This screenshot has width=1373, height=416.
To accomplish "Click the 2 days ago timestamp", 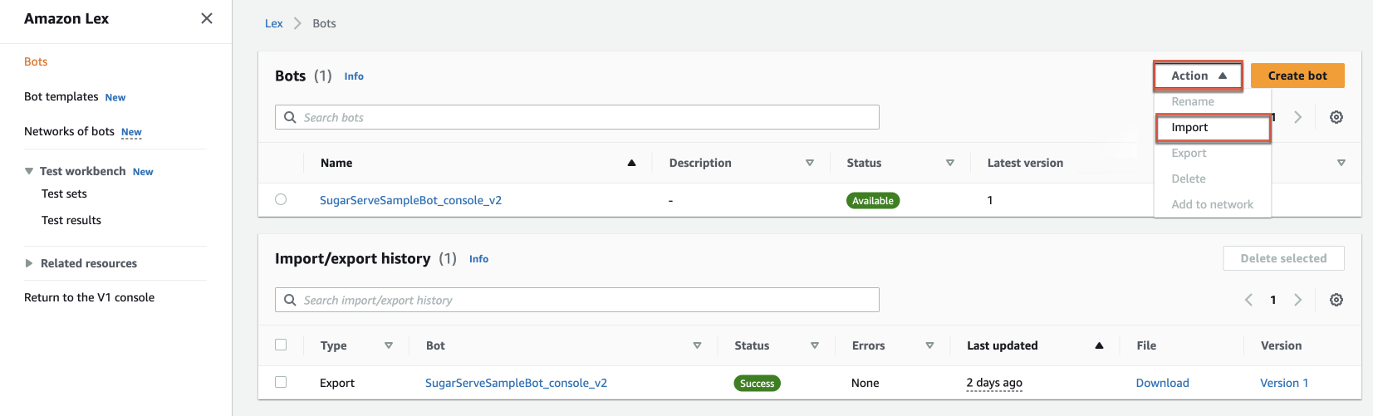I will [994, 383].
